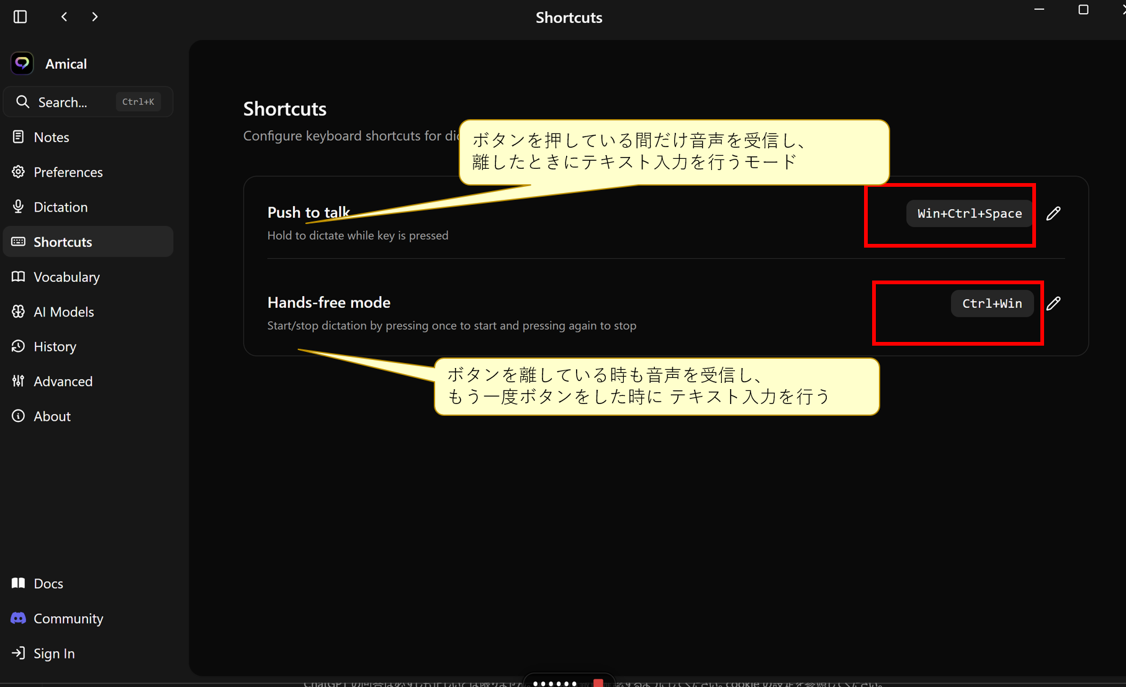Go to the Dictation page

point(60,207)
